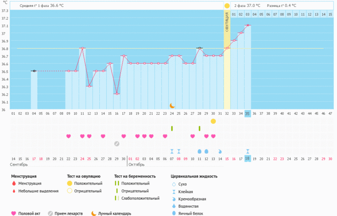Click the lowest temperature point on day 16
Image resolution: width=337 pixels, height=216 pixels.
117,94
